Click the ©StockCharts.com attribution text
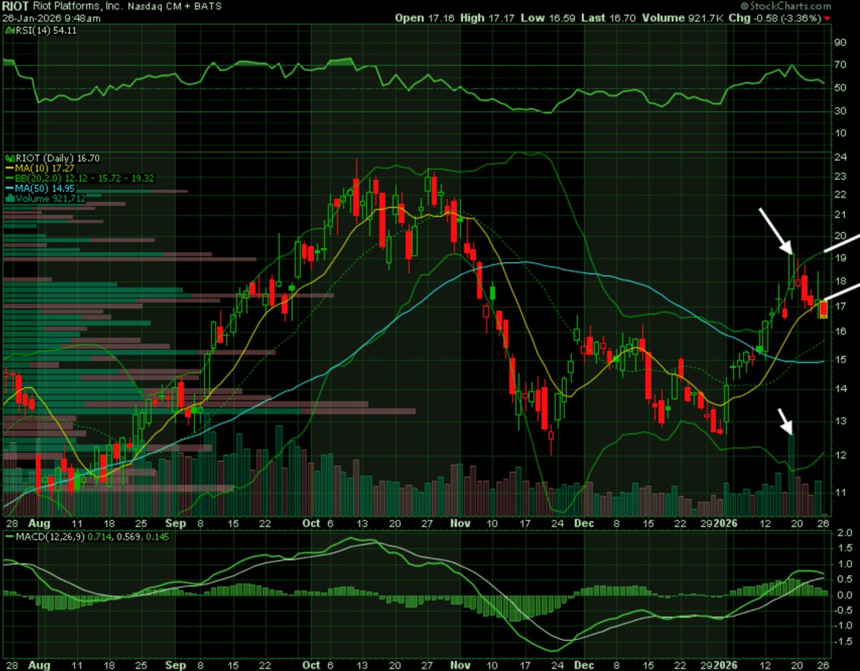This screenshot has width=860, height=671. pyautogui.click(x=786, y=6)
